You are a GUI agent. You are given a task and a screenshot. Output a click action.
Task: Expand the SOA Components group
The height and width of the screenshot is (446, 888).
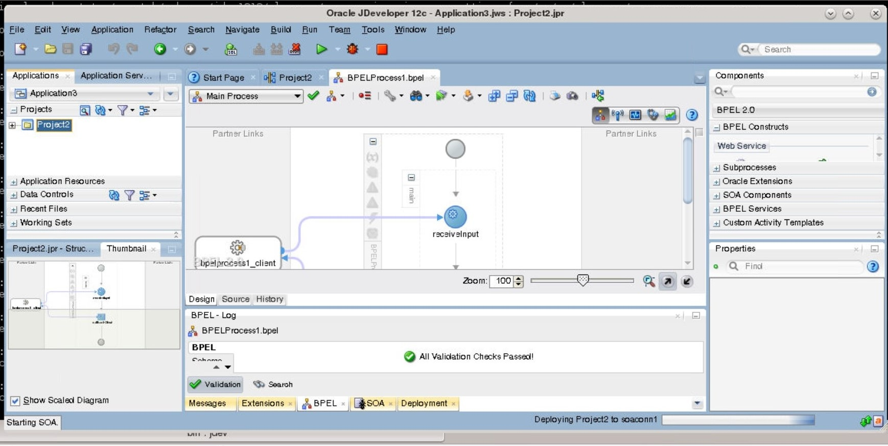tap(717, 195)
